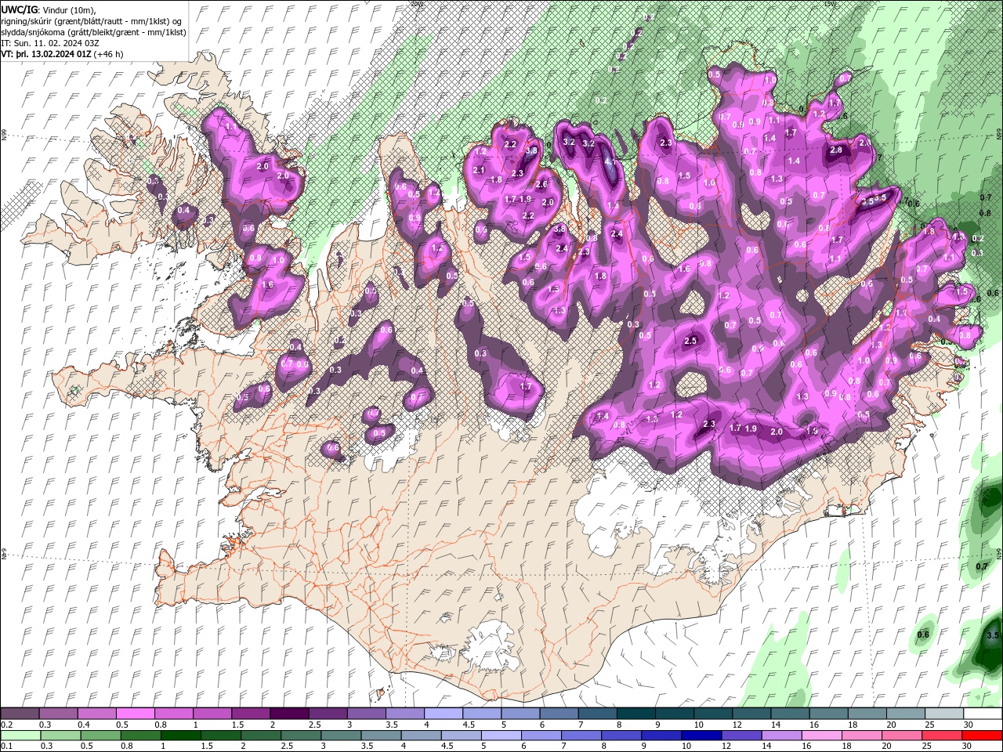Select the bright magenta 0.5–0.8 snow scale swatch
This screenshot has height=752, width=1003.
click(x=136, y=714)
